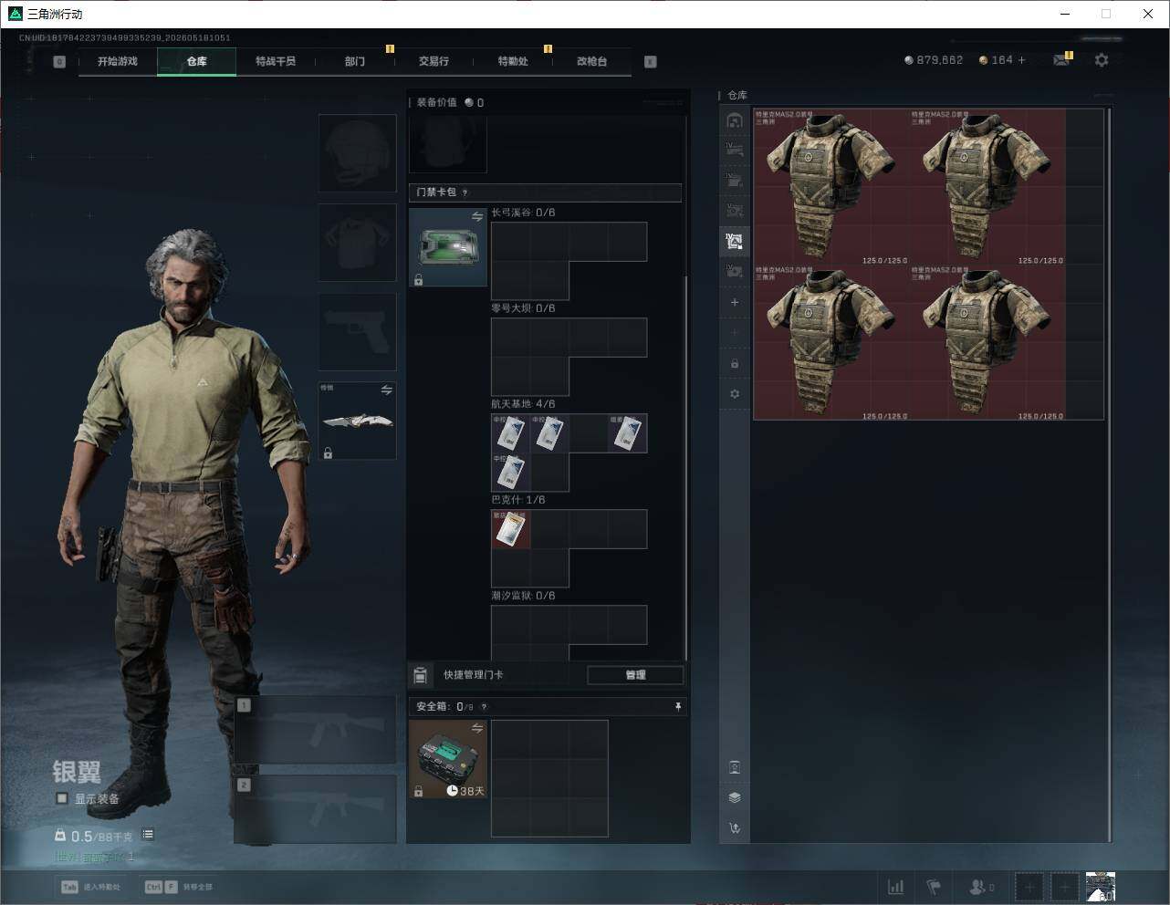Click the flag icon in the bottom bar
Screen dimensions: 1170x905
coord(934,887)
